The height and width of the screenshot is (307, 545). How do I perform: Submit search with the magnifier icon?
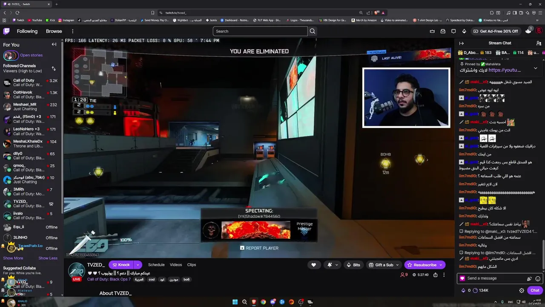point(313,31)
